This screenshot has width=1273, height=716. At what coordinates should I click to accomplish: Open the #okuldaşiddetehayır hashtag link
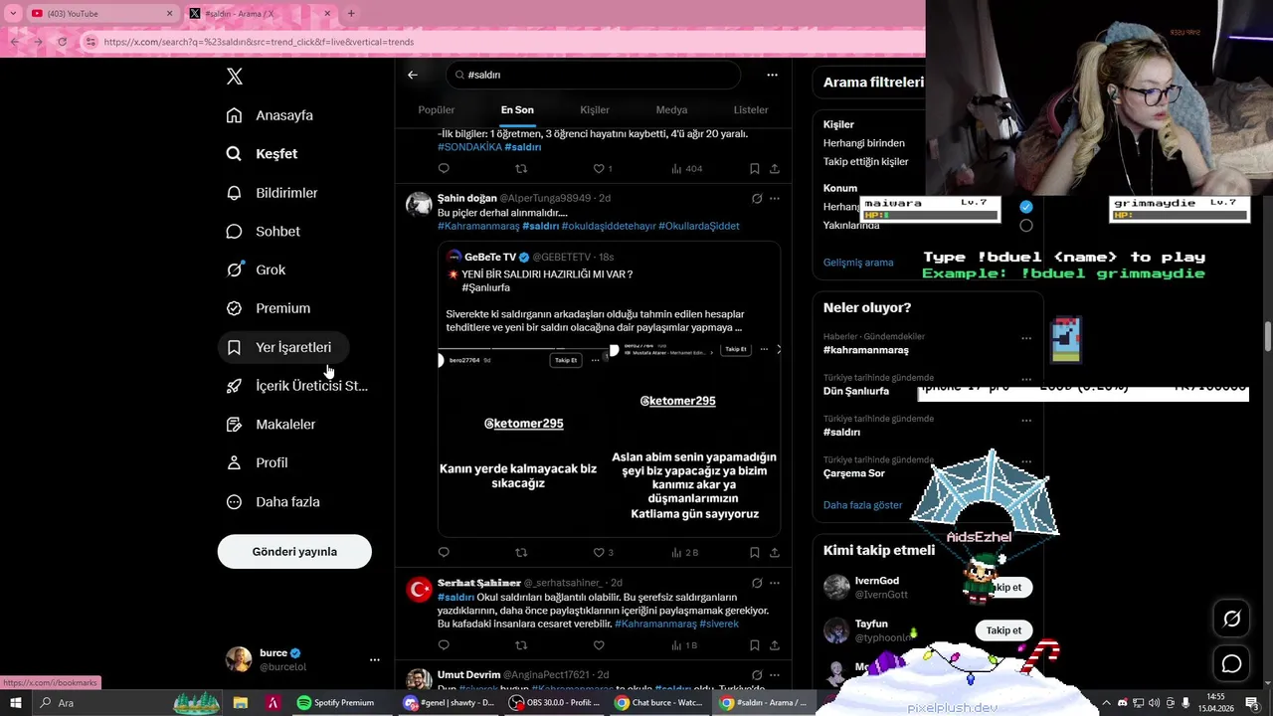click(x=609, y=226)
